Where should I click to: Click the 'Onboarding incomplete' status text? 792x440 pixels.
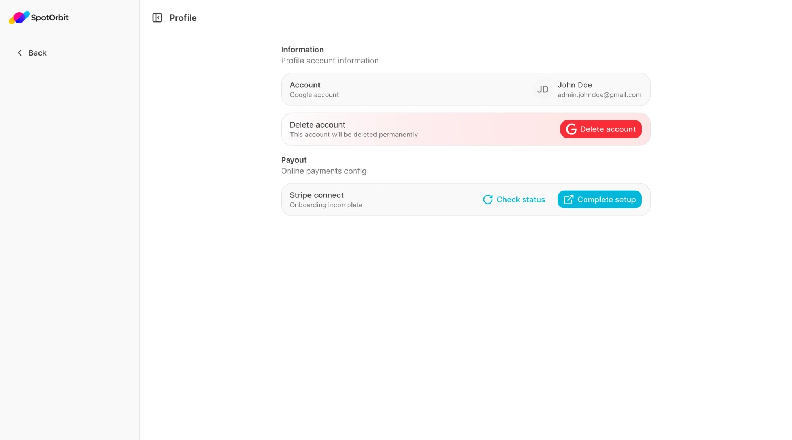click(326, 205)
